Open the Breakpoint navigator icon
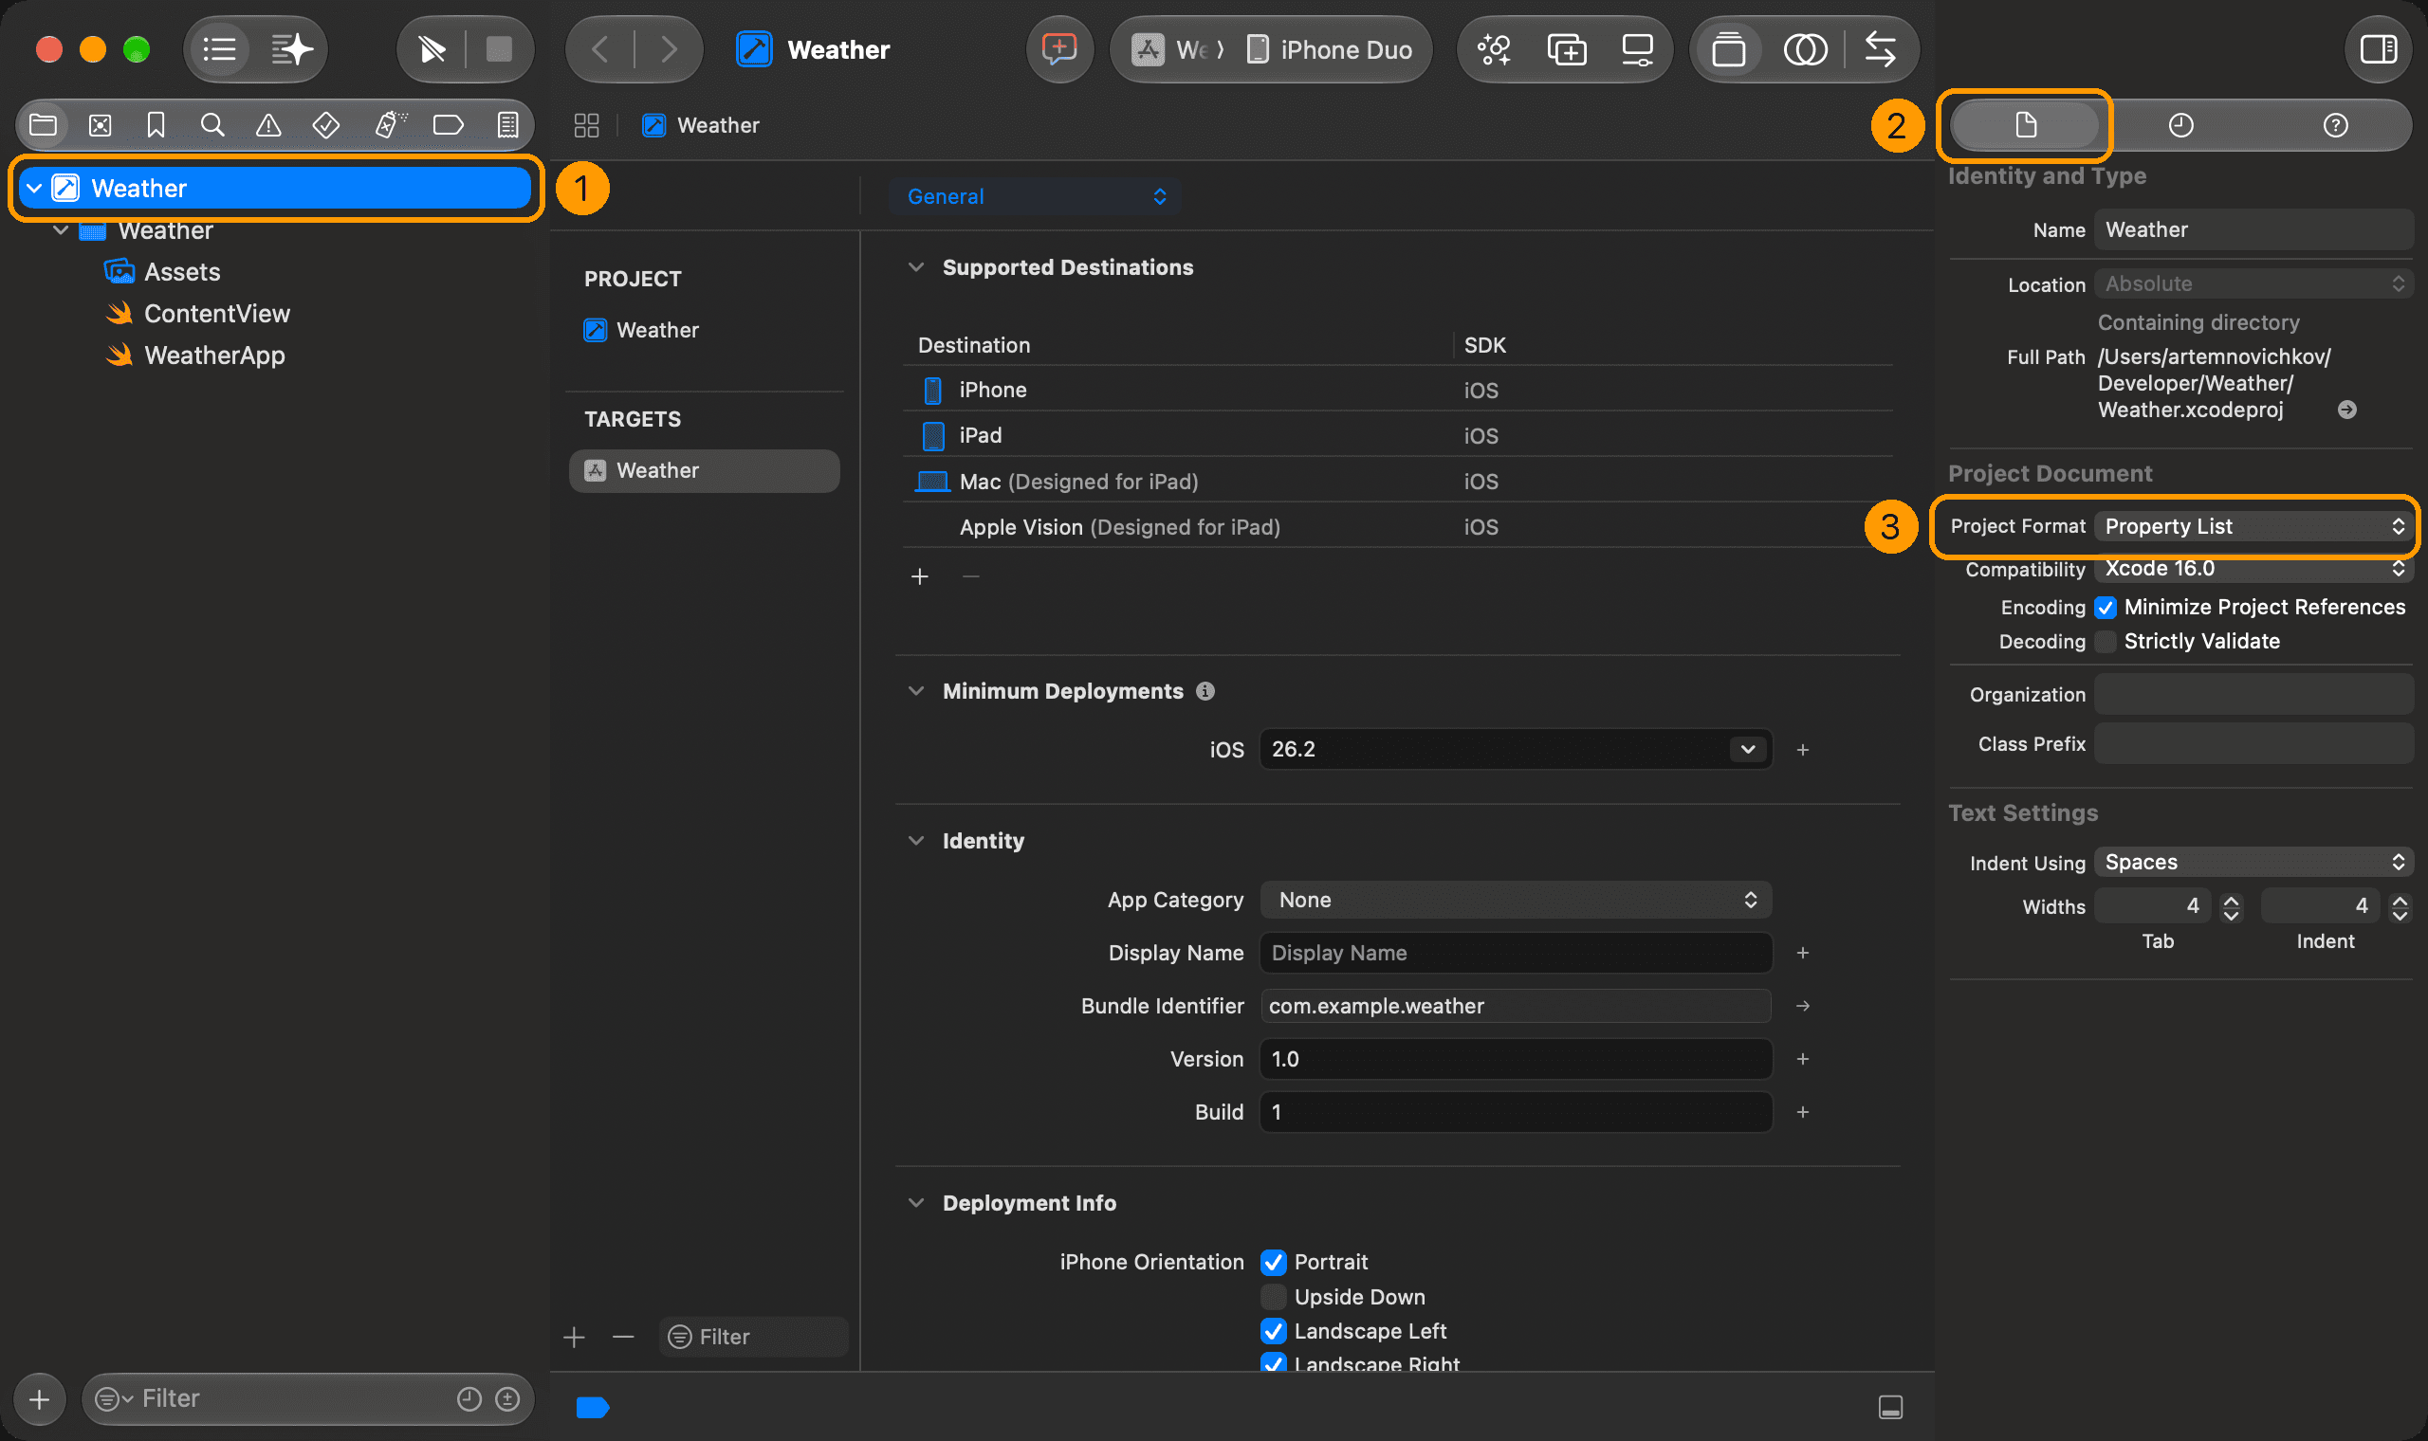This screenshot has width=2428, height=1441. pos(448,125)
